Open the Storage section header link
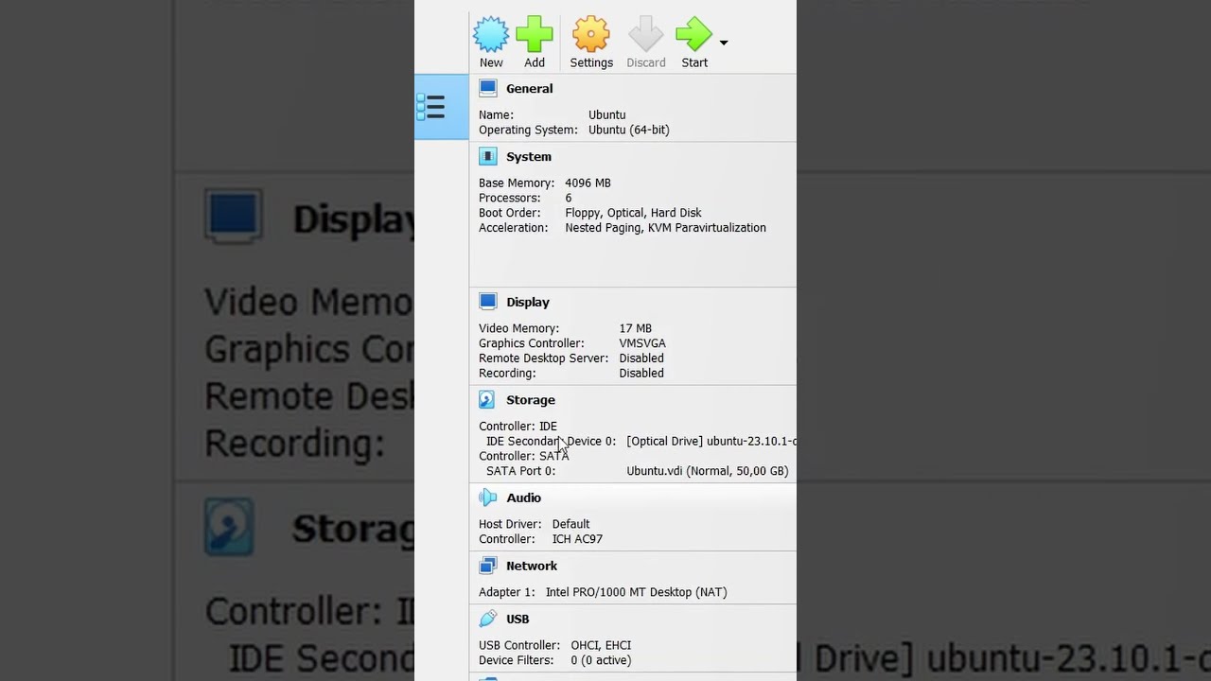The height and width of the screenshot is (681, 1211). (x=530, y=400)
